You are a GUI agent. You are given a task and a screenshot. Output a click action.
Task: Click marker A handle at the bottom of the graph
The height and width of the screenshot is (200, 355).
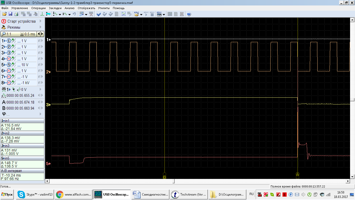click(x=298, y=174)
